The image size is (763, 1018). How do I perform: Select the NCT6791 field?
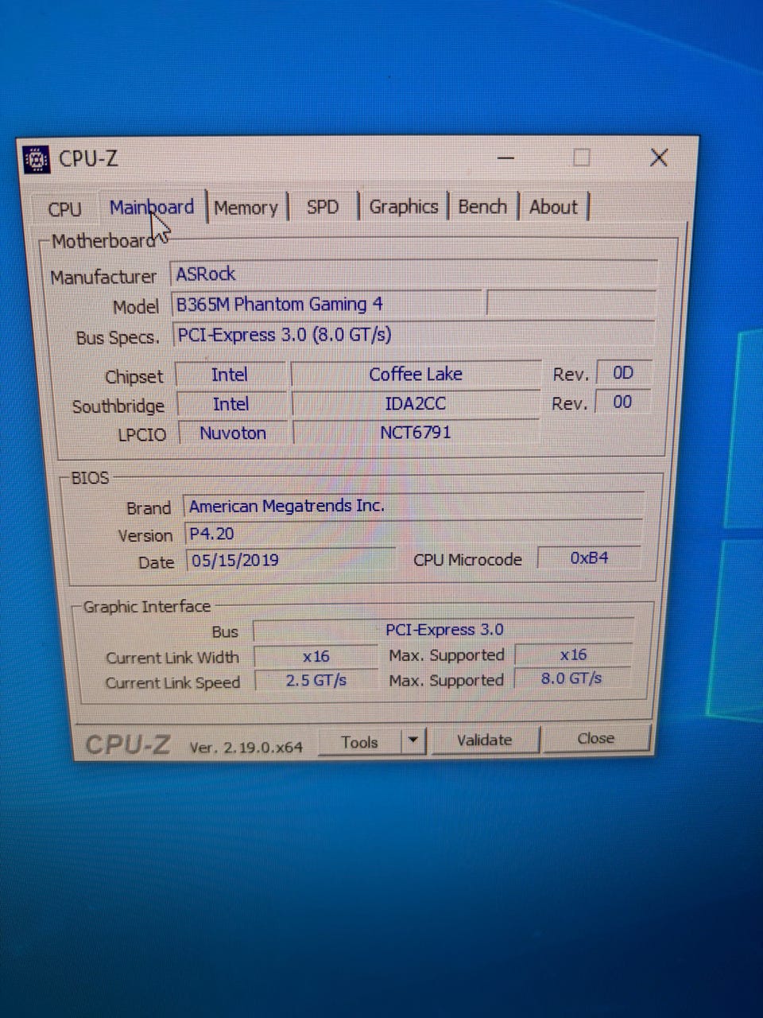416,432
